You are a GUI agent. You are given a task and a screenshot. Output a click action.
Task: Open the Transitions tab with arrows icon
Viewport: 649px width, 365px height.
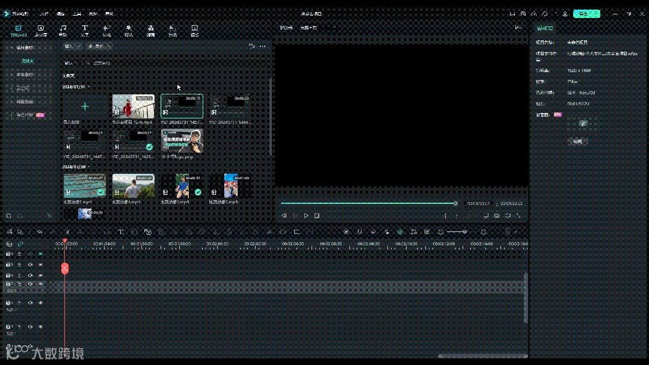click(107, 31)
